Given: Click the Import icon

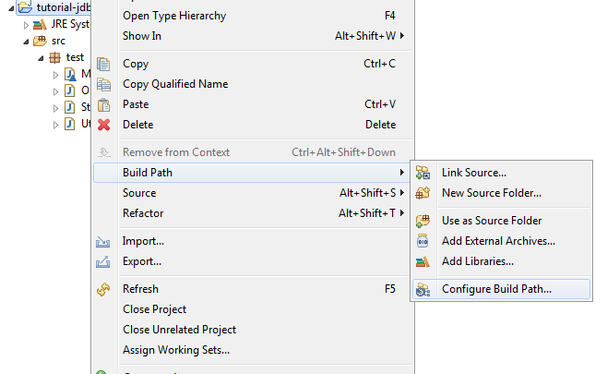Looking at the screenshot, I should click(104, 241).
